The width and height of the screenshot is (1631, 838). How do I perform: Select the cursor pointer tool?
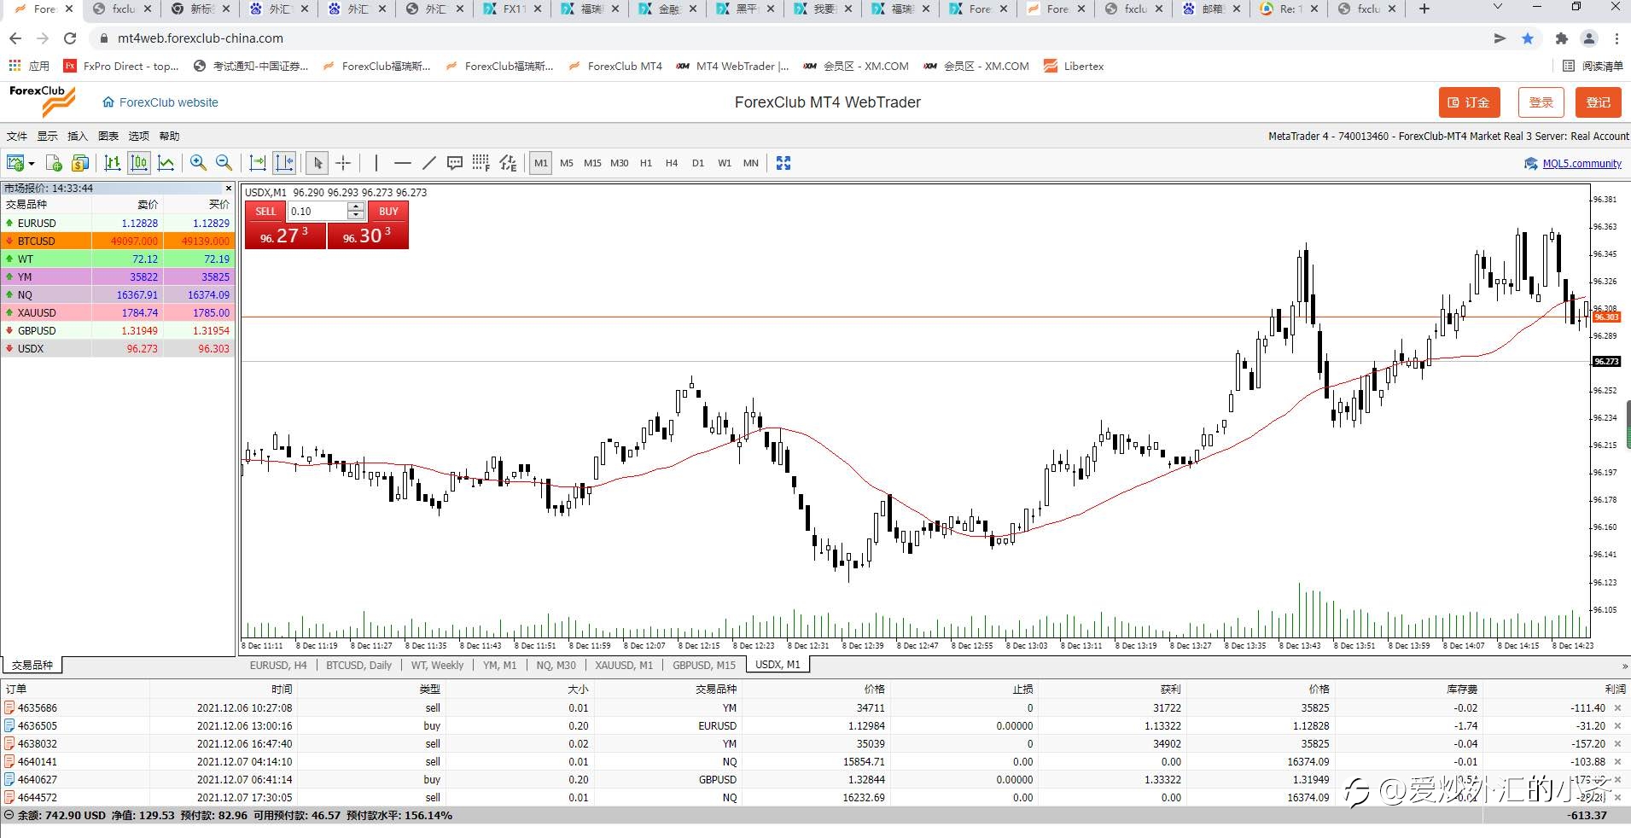tap(317, 163)
